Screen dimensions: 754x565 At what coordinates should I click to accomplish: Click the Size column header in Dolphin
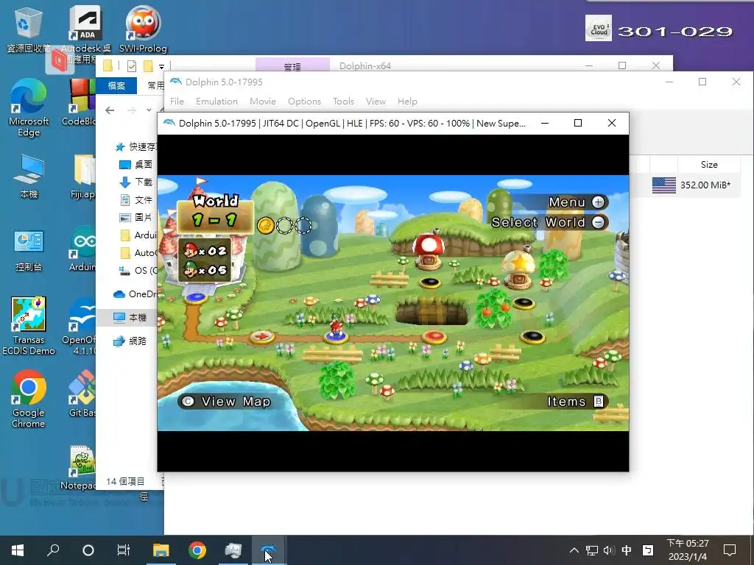pos(709,164)
